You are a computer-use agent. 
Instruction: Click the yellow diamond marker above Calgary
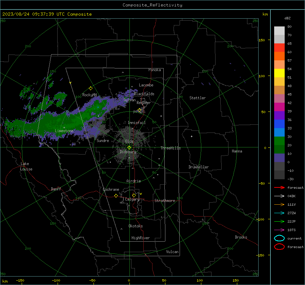tap(134, 195)
